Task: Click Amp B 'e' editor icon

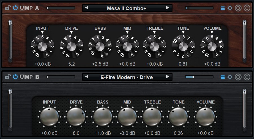Action: [x=247, y=77]
